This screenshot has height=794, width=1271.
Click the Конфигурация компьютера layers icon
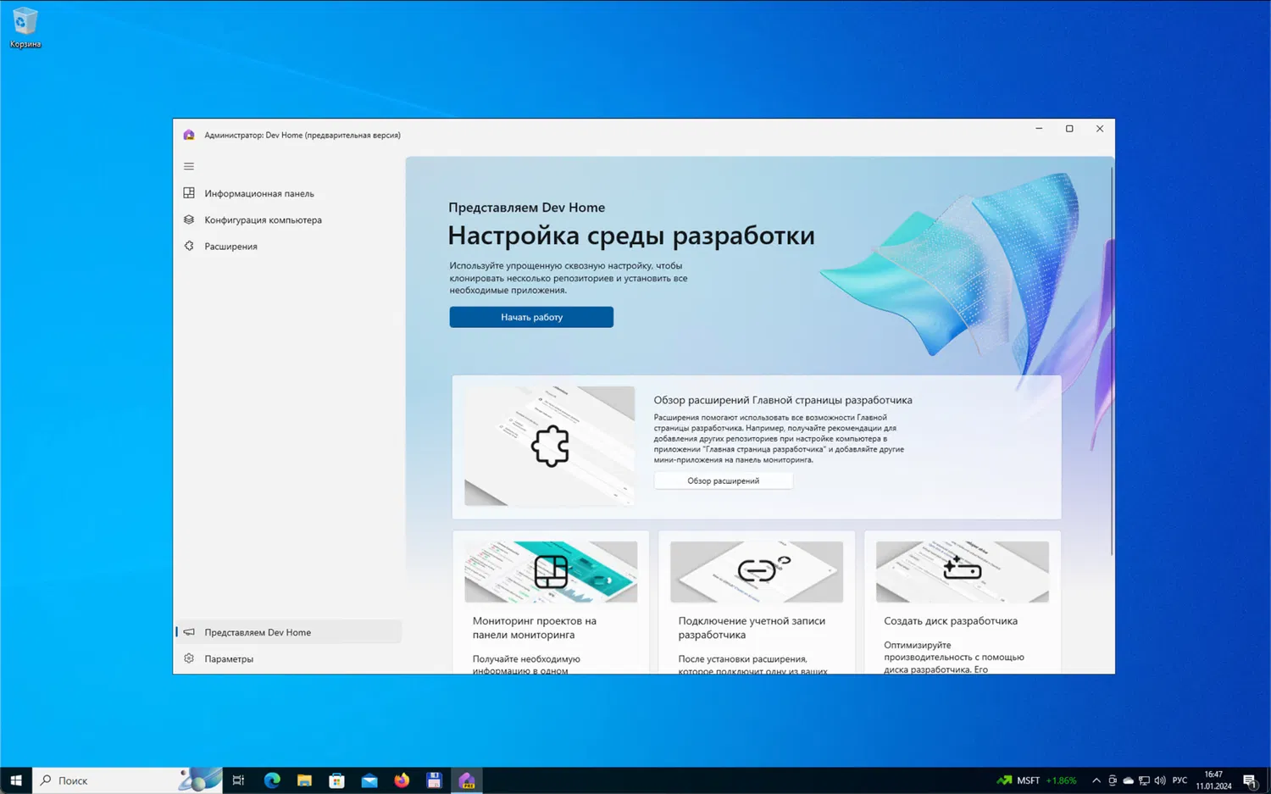coord(189,219)
